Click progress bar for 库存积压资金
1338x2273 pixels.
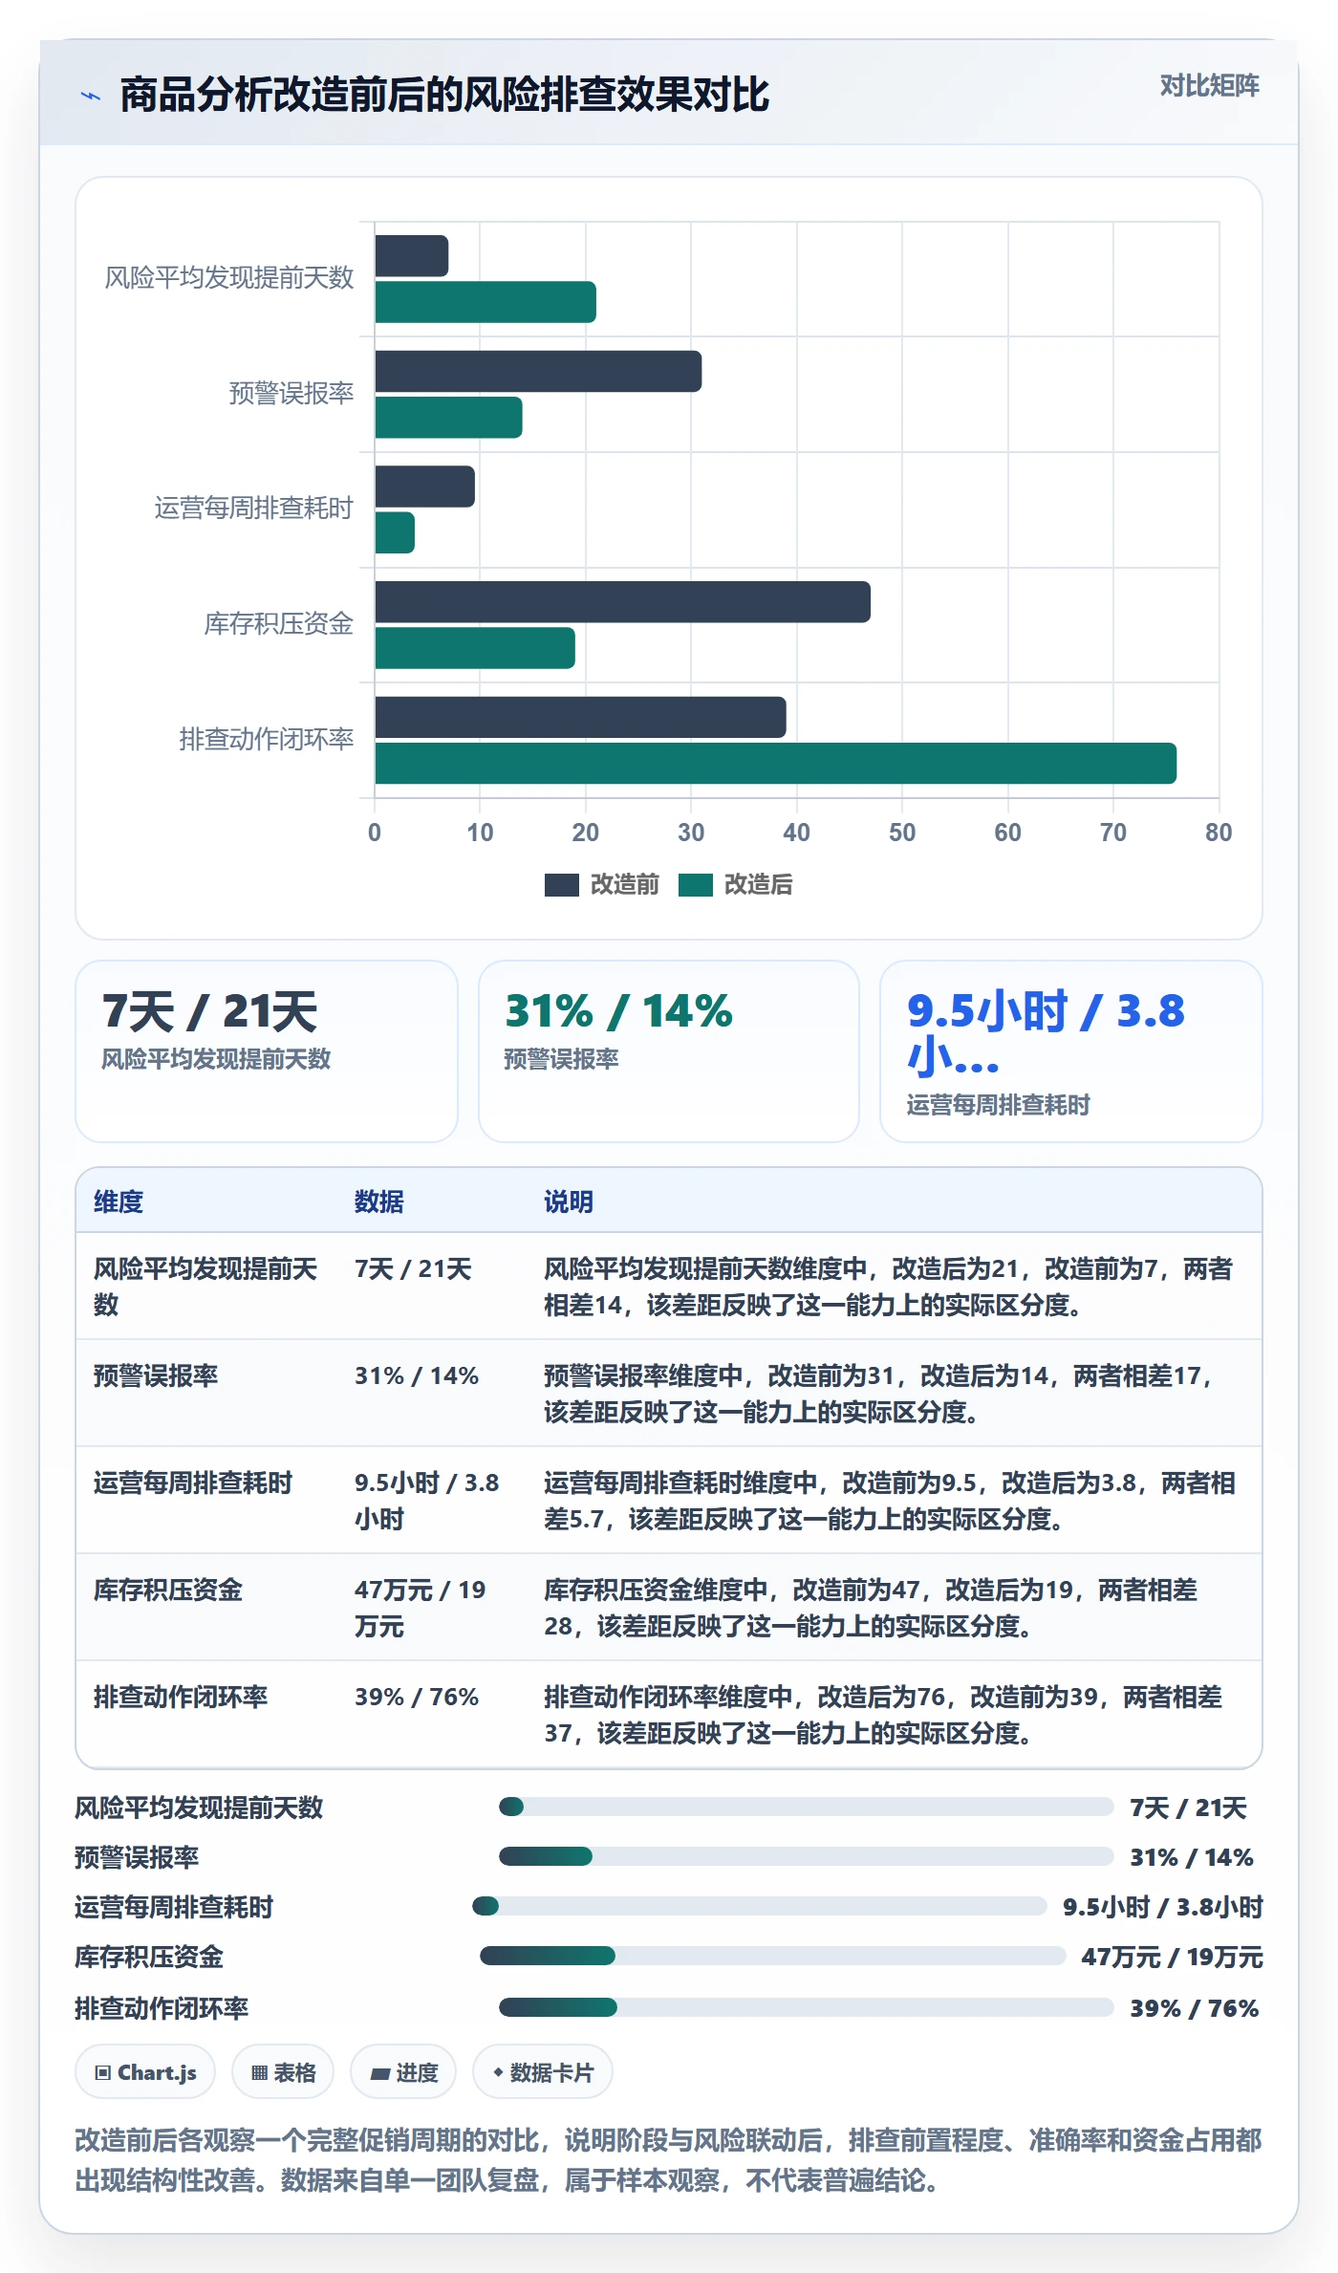(773, 1956)
